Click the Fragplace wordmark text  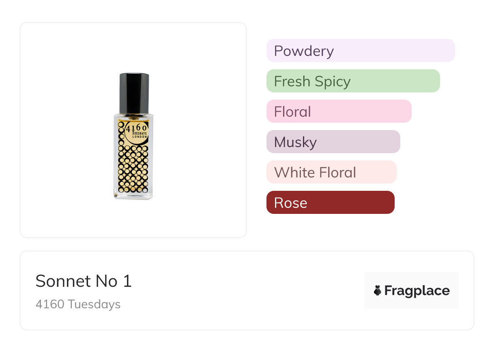417,290
